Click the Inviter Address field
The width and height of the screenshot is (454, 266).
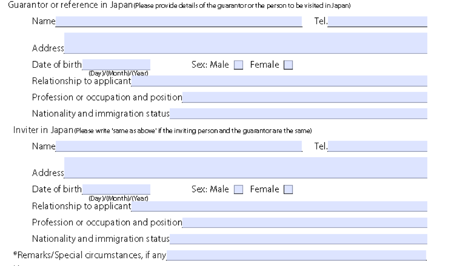(245, 167)
